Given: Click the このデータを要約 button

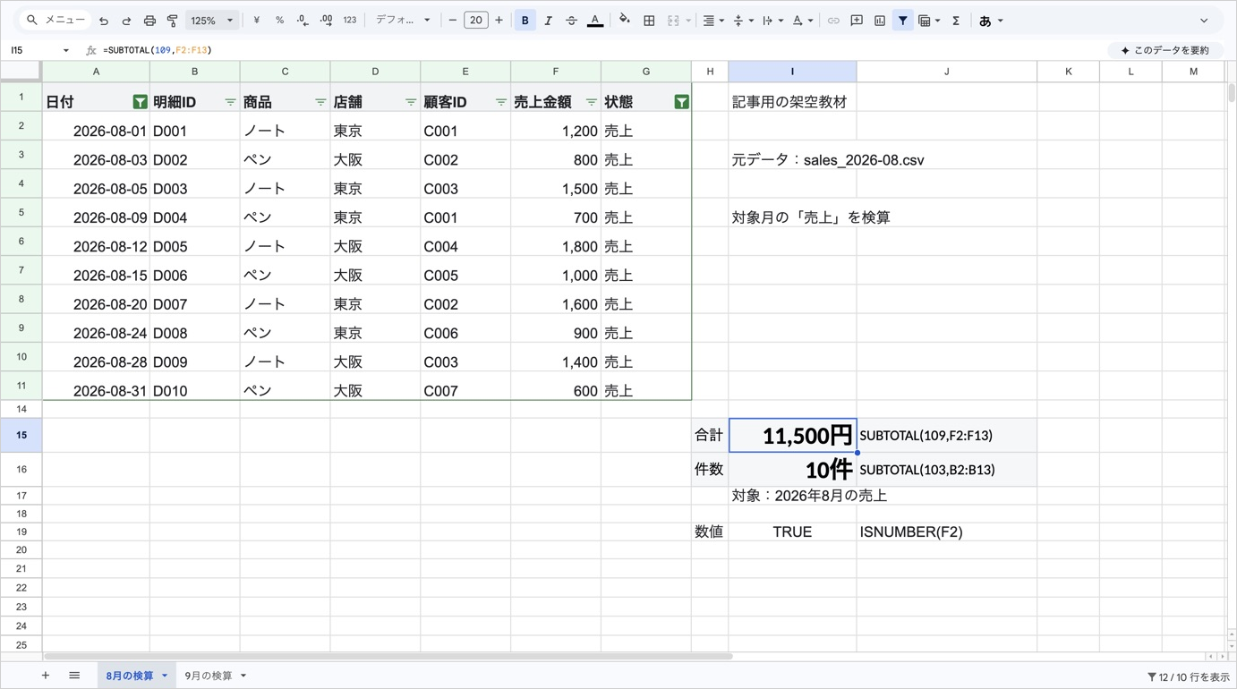Looking at the screenshot, I should (x=1164, y=50).
